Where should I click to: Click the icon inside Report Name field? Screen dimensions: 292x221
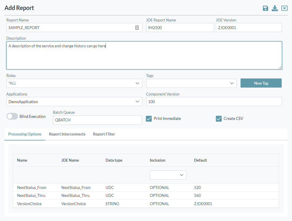tap(137, 28)
